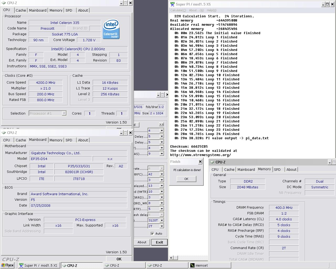This screenshot has height=269, width=336.
Task: Click the Checksum: 66625CB5 line
Action: 189,147
